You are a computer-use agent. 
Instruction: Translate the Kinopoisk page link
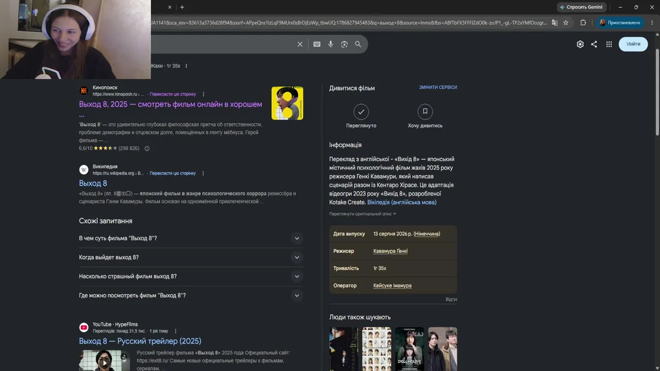pyautogui.click(x=173, y=94)
